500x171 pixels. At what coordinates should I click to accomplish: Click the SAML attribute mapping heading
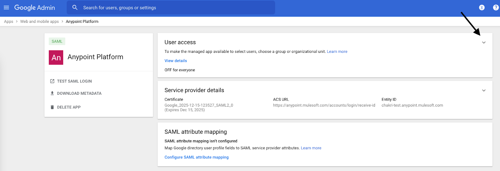coord(196,132)
